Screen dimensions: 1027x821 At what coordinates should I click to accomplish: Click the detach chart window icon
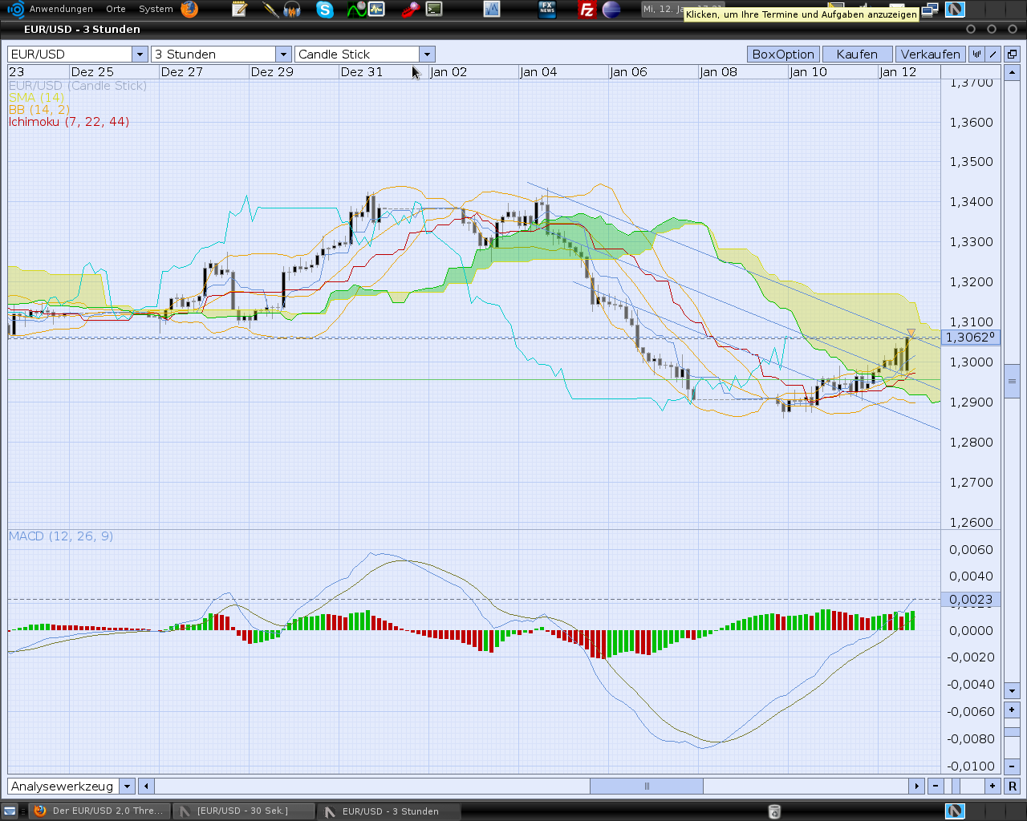point(1012,54)
